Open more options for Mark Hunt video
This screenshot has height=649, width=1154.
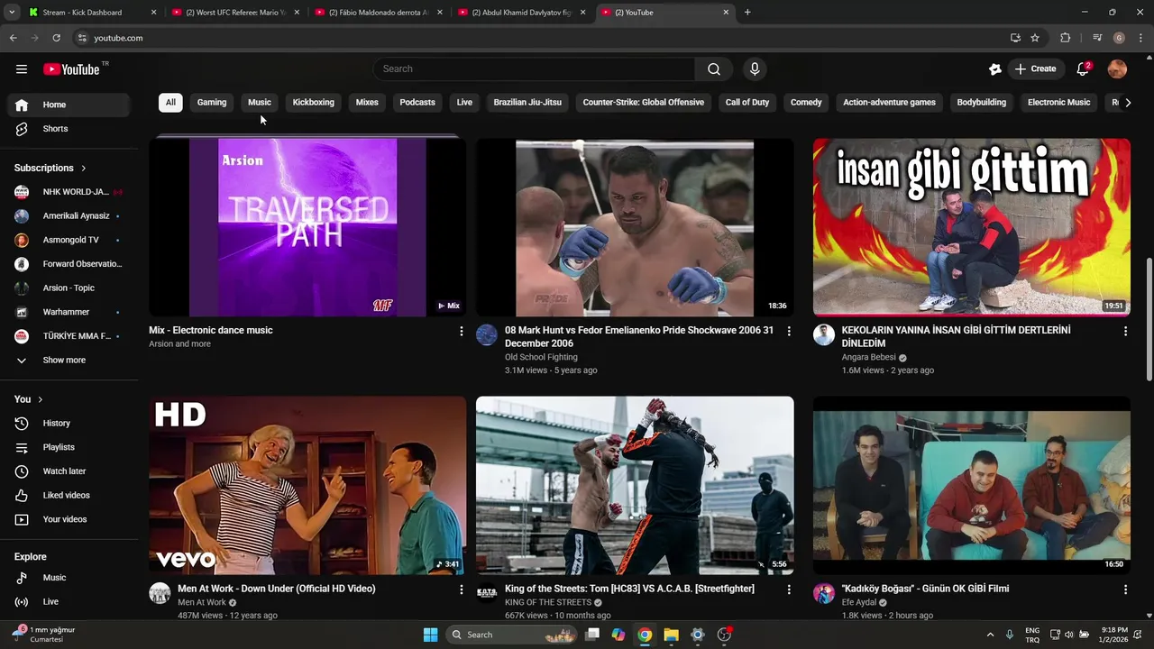[x=789, y=332]
